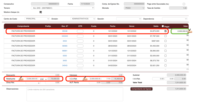
Task: Check Pagar for invoice 345345
Action: [x=165, y=36]
